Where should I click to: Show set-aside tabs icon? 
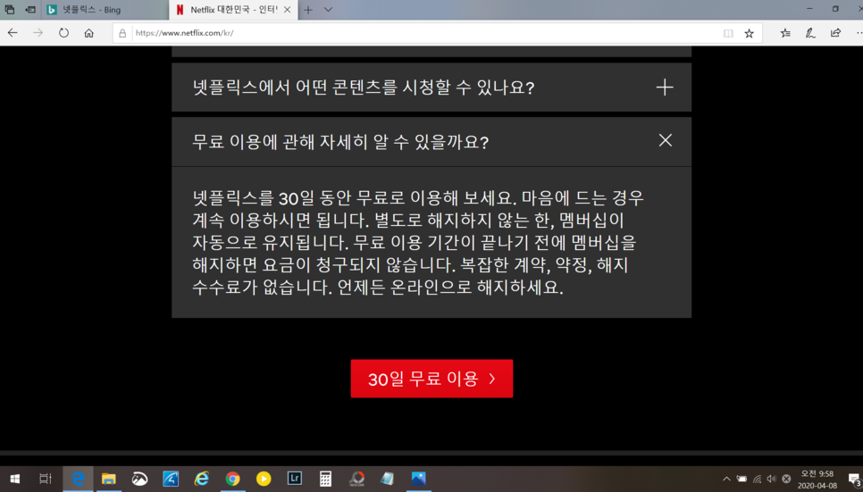coord(9,9)
